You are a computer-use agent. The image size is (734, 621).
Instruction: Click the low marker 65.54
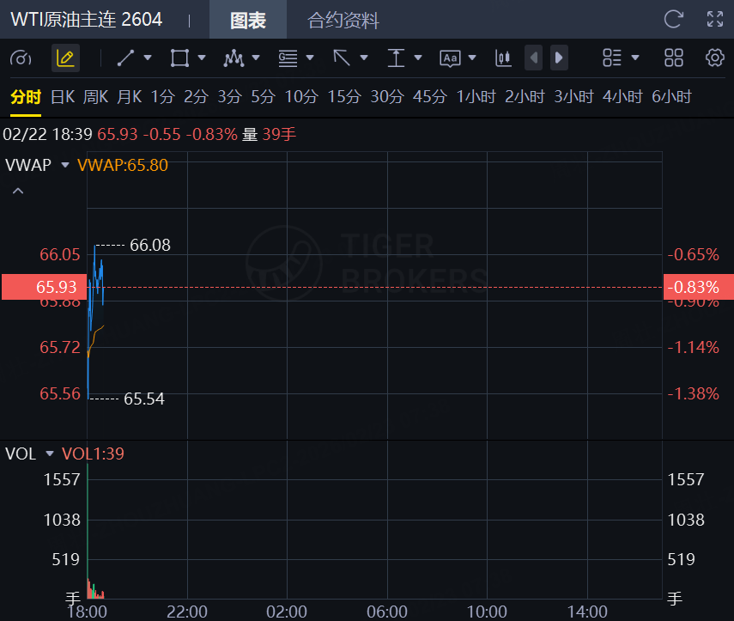(x=144, y=399)
